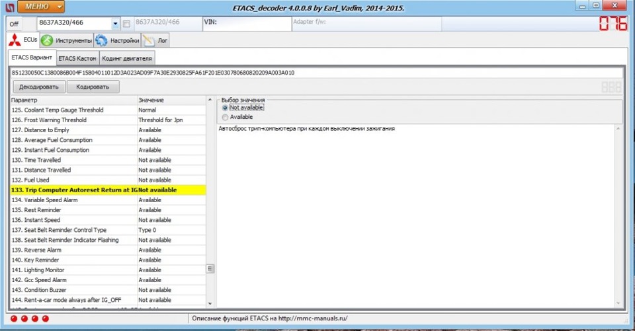Select row 138. Seat Belt Reminder Indicator Flashing

108,240
